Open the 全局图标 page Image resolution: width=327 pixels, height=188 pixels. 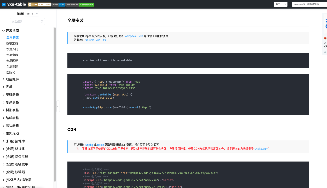click(x=12, y=61)
